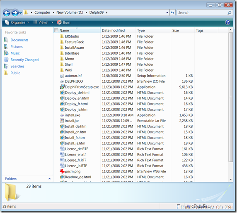This screenshot has height=213, width=237.
Task: Expand the arrow after New Volume (D:) in the address bar
Action: click(86, 12)
